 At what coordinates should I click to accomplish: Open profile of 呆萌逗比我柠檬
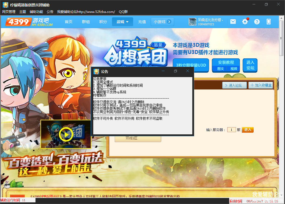pos(210,20)
